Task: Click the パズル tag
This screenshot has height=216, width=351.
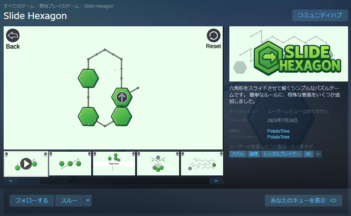Action: tap(238, 154)
